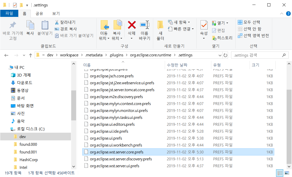Select Videos (동영상) in navigation pane
The width and height of the screenshot is (292, 177).
click(x=20, y=90)
